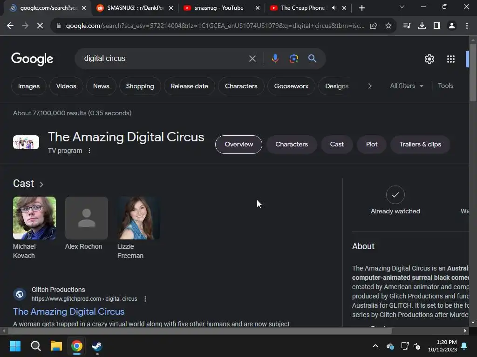Screen dimensions: 477x357
Task: Clear the search box with X
Action: (x=252, y=59)
